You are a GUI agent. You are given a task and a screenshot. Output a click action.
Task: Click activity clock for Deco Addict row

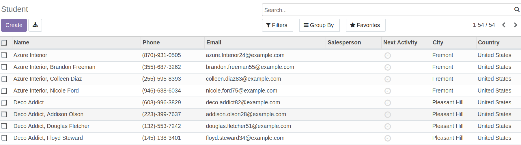click(388, 103)
